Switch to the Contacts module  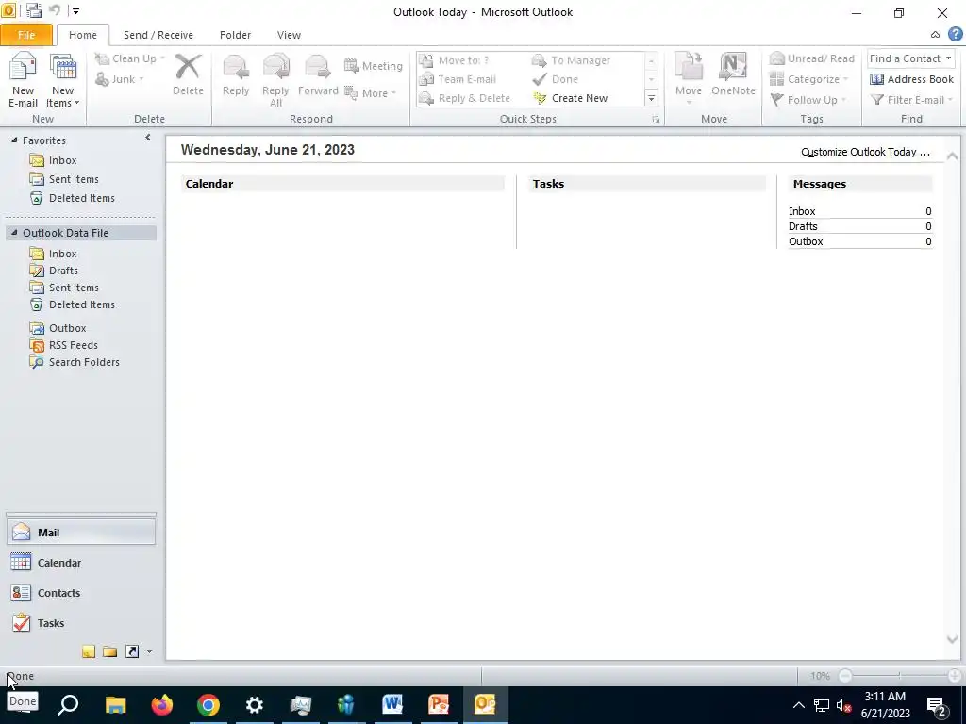point(81,593)
